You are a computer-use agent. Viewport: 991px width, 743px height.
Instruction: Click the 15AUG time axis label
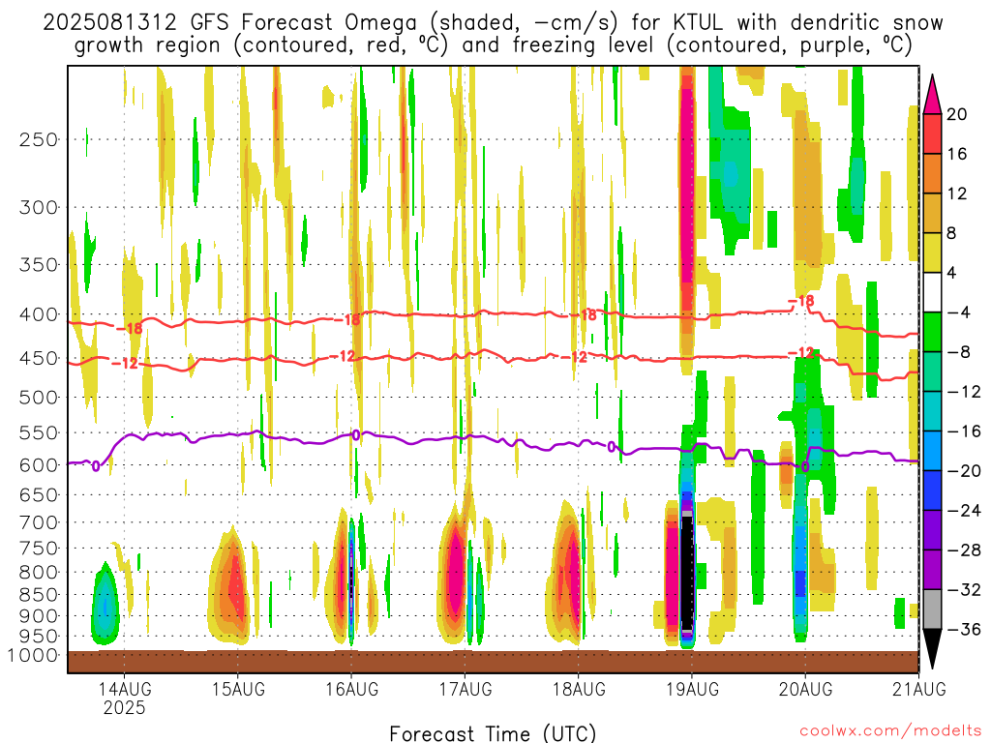point(238,689)
